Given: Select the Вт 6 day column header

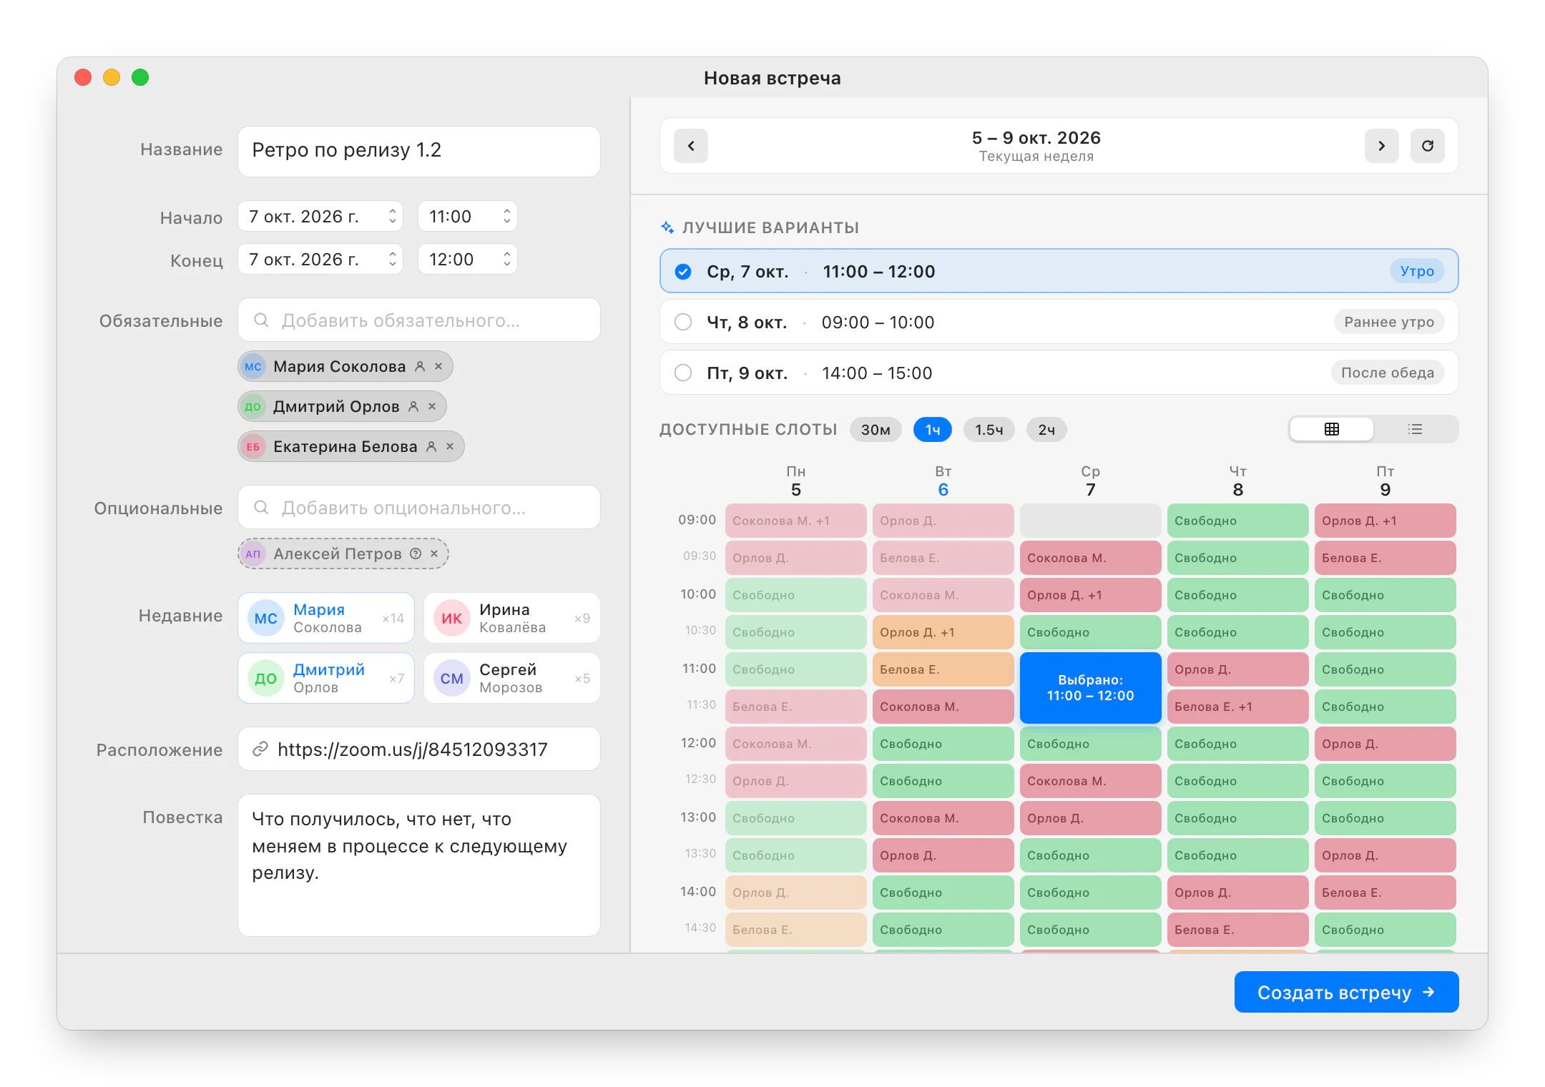Looking at the screenshot, I should (943, 481).
